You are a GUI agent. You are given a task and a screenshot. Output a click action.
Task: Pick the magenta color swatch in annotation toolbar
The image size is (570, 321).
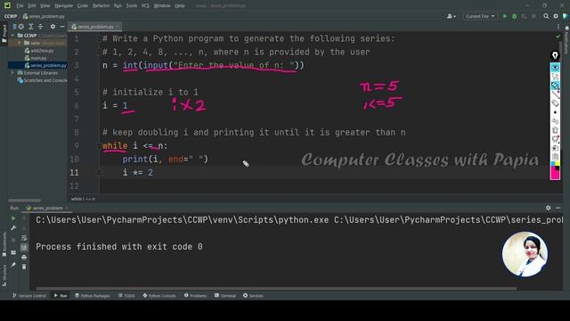pyautogui.click(x=555, y=175)
